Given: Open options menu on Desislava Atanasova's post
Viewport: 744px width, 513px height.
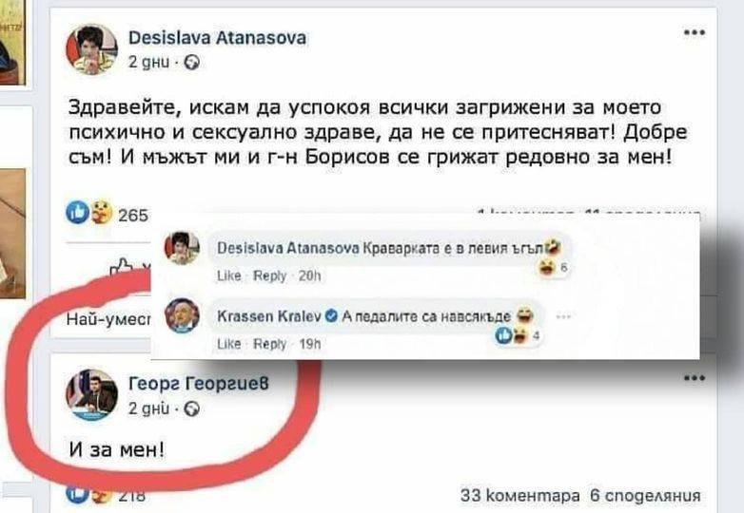Looking at the screenshot, I should pyautogui.click(x=695, y=32).
